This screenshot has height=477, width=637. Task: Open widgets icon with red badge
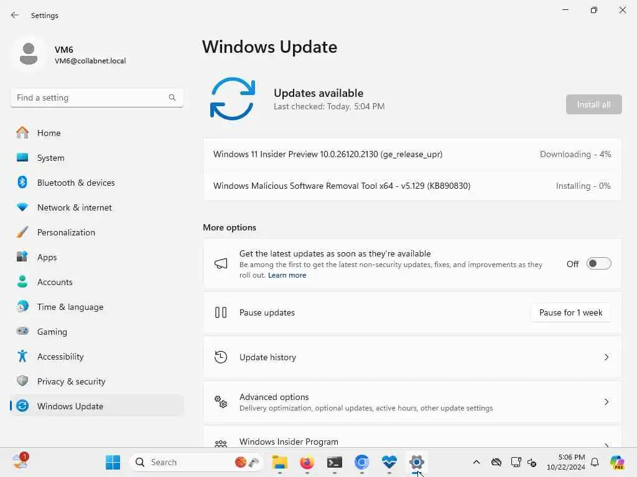click(x=21, y=461)
